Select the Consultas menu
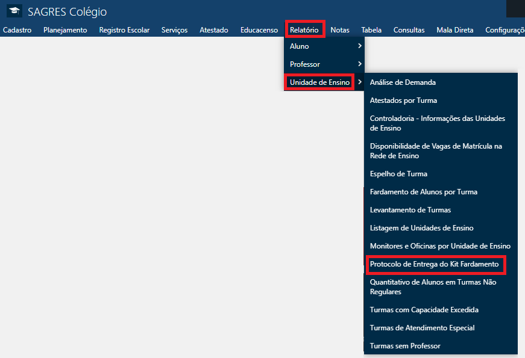The height and width of the screenshot is (358, 525). [409, 29]
